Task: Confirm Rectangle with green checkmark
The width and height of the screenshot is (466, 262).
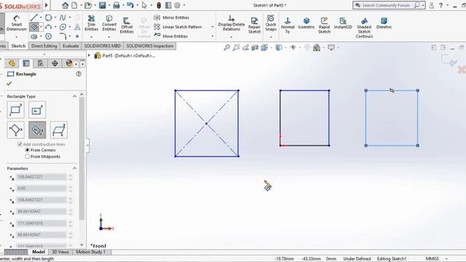Action: pos(9,84)
